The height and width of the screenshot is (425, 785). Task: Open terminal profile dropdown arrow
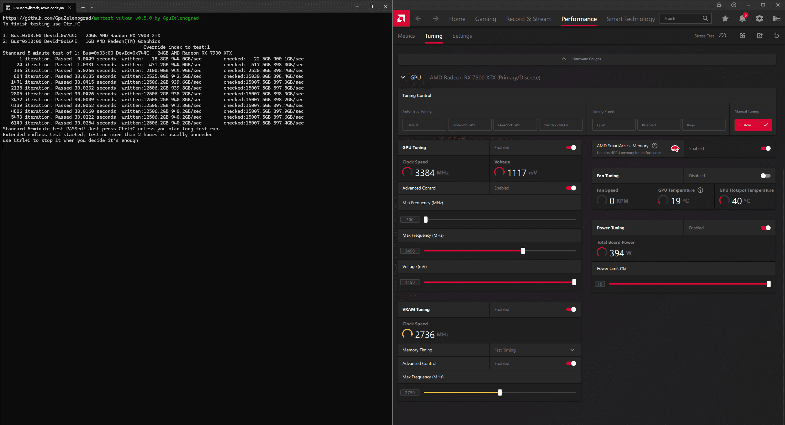[92, 8]
